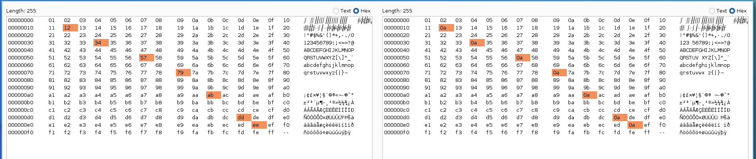Click offset 00000000 in the left pane
Image resolution: width=756 pixels, height=159 pixels.
click(21, 20)
